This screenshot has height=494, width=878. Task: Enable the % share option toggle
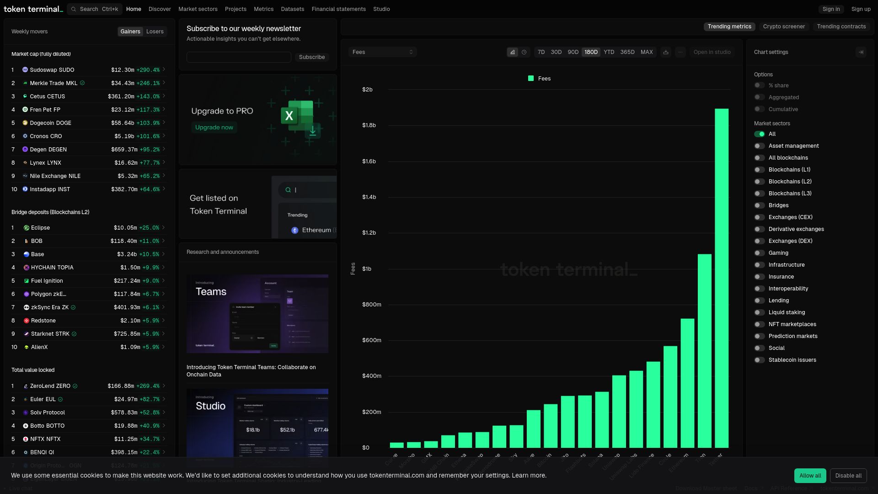(x=760, y=86)
